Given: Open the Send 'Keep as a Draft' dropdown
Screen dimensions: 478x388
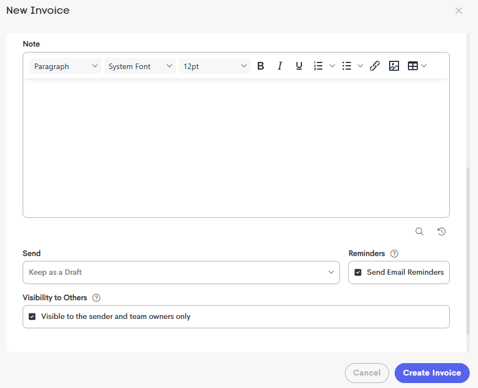Looking at the screenshot, I should coord(181,272).
